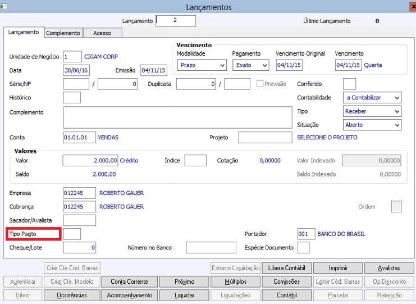Click the Contábil button
This screenshot has width=416, height=304.
286,295
